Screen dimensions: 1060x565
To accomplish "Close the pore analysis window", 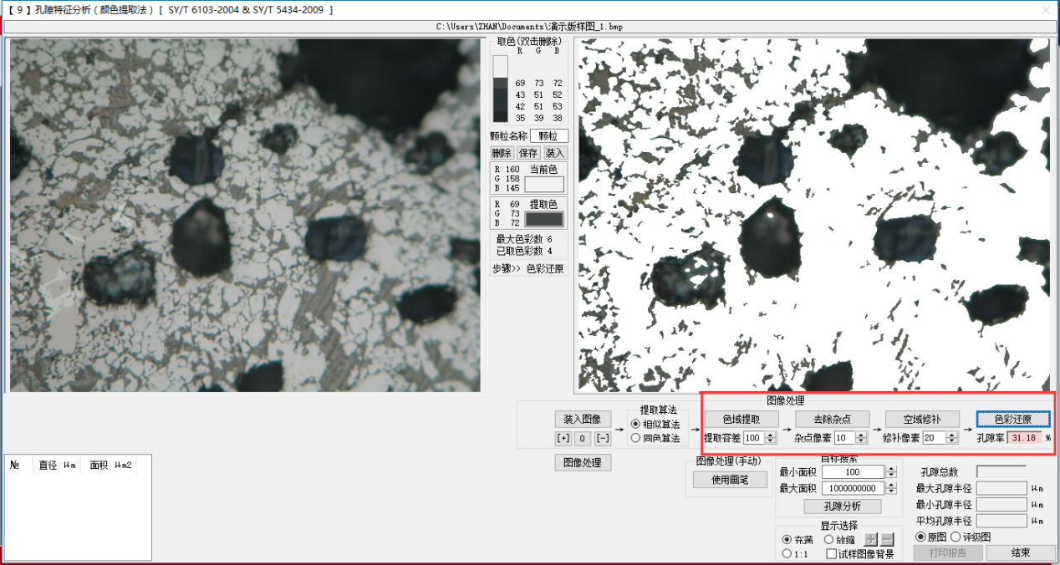I will tap(1045, 10).
